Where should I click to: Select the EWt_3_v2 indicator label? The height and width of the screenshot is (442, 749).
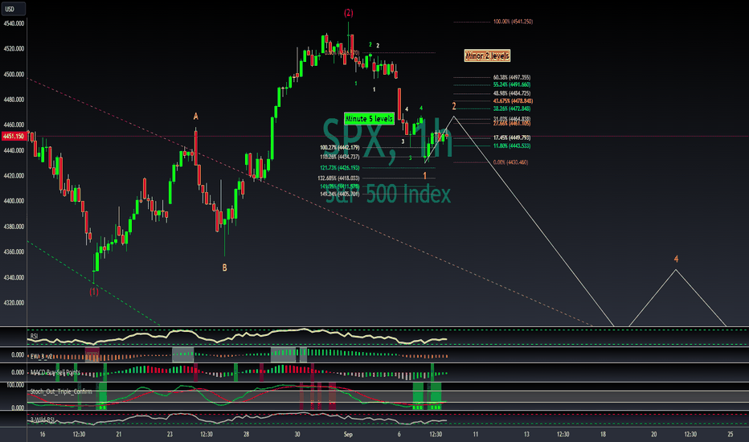41,357
